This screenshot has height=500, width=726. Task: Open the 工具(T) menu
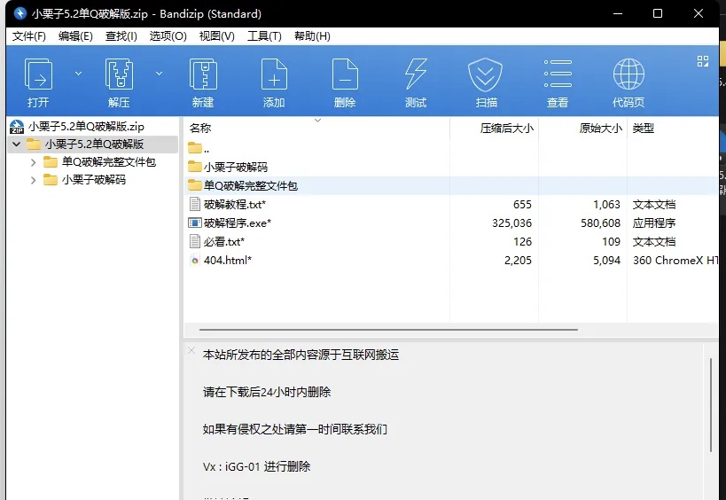264,36
